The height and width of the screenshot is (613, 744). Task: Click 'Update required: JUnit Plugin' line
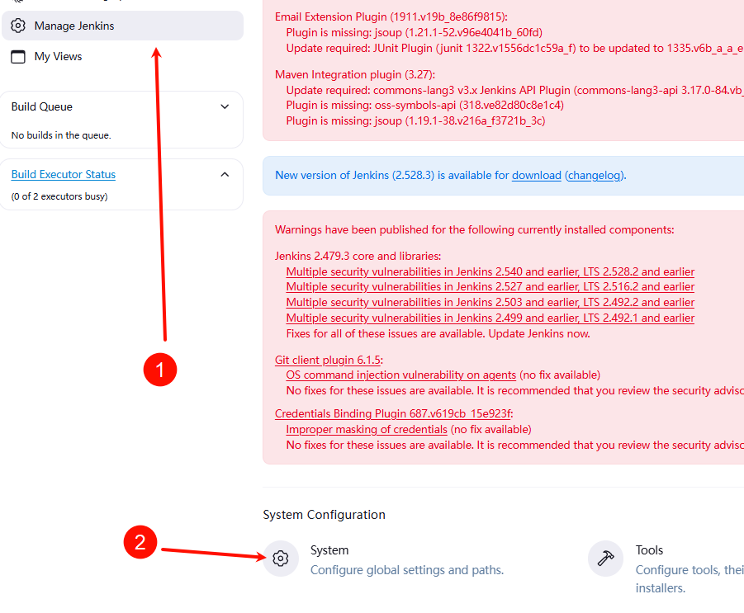[x=514, y=49]
